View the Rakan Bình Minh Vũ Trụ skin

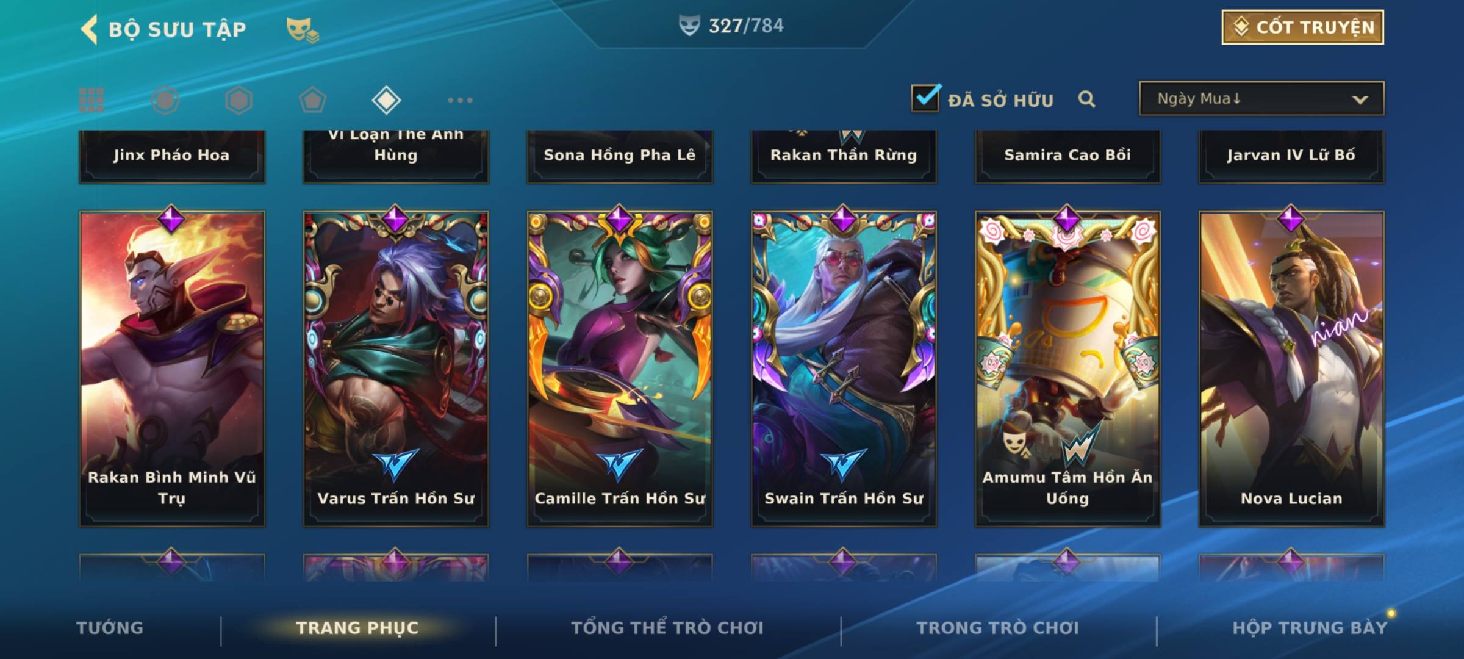[172, 369]
